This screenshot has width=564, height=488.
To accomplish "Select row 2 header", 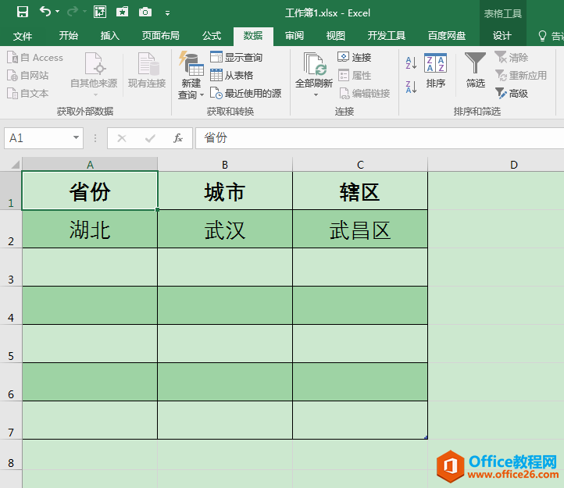I will coord(11,229).
